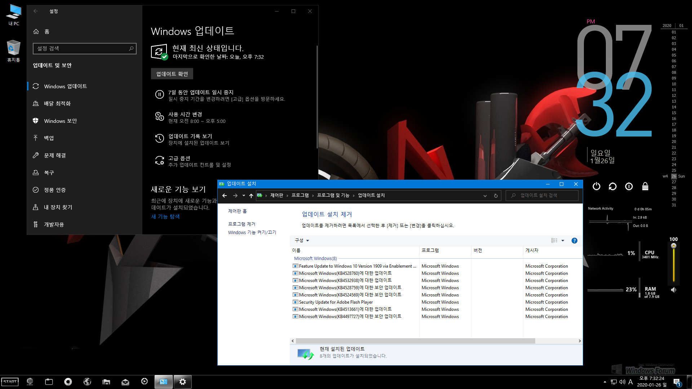Navigate forward in 업데이트 설치 window

[235, 196]
